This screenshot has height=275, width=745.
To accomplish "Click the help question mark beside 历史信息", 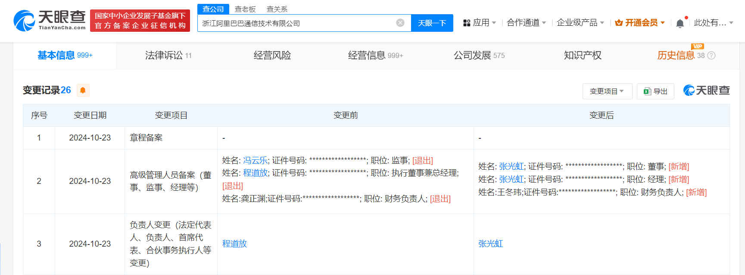I will tap(711, 55).
